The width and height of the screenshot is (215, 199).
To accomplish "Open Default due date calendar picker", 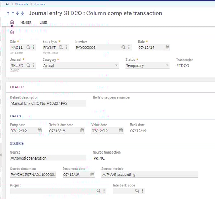I will (x=82, y=131).
